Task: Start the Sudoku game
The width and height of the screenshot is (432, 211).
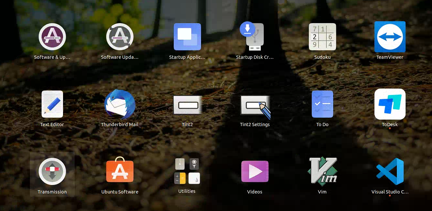Action: 322,37
